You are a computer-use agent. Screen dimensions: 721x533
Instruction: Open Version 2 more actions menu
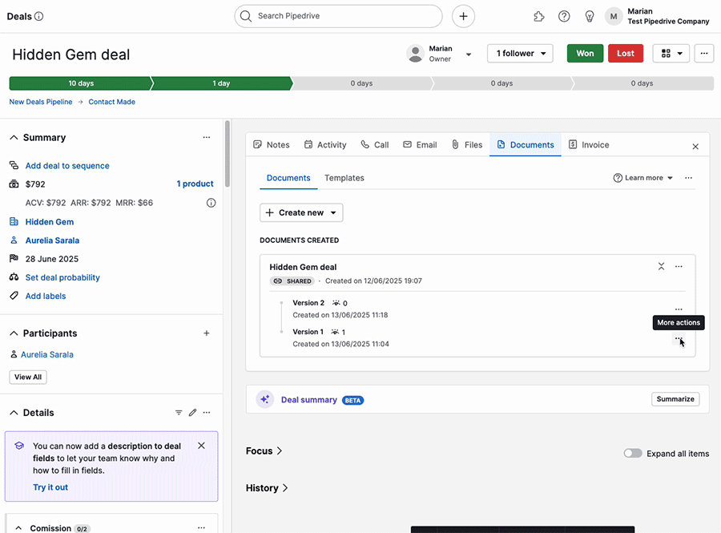coord(679,309)
